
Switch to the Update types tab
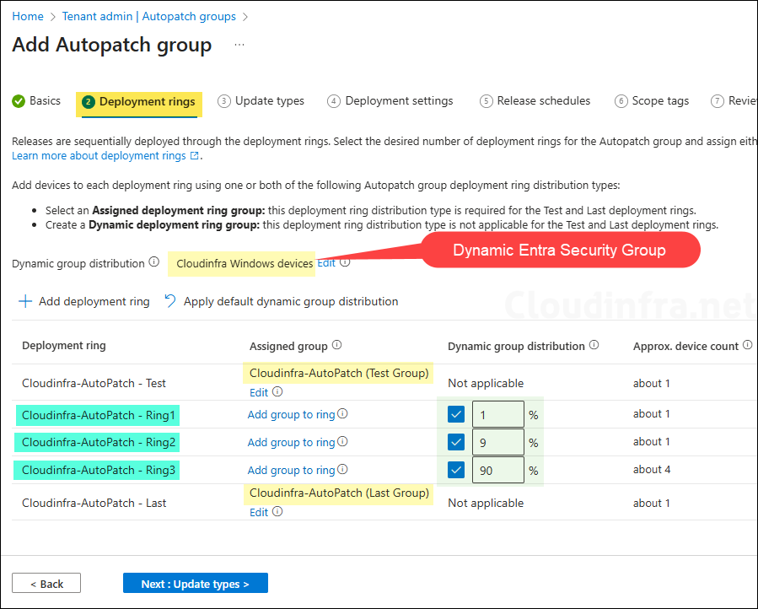pyautogui.click(x=261, y=101)
